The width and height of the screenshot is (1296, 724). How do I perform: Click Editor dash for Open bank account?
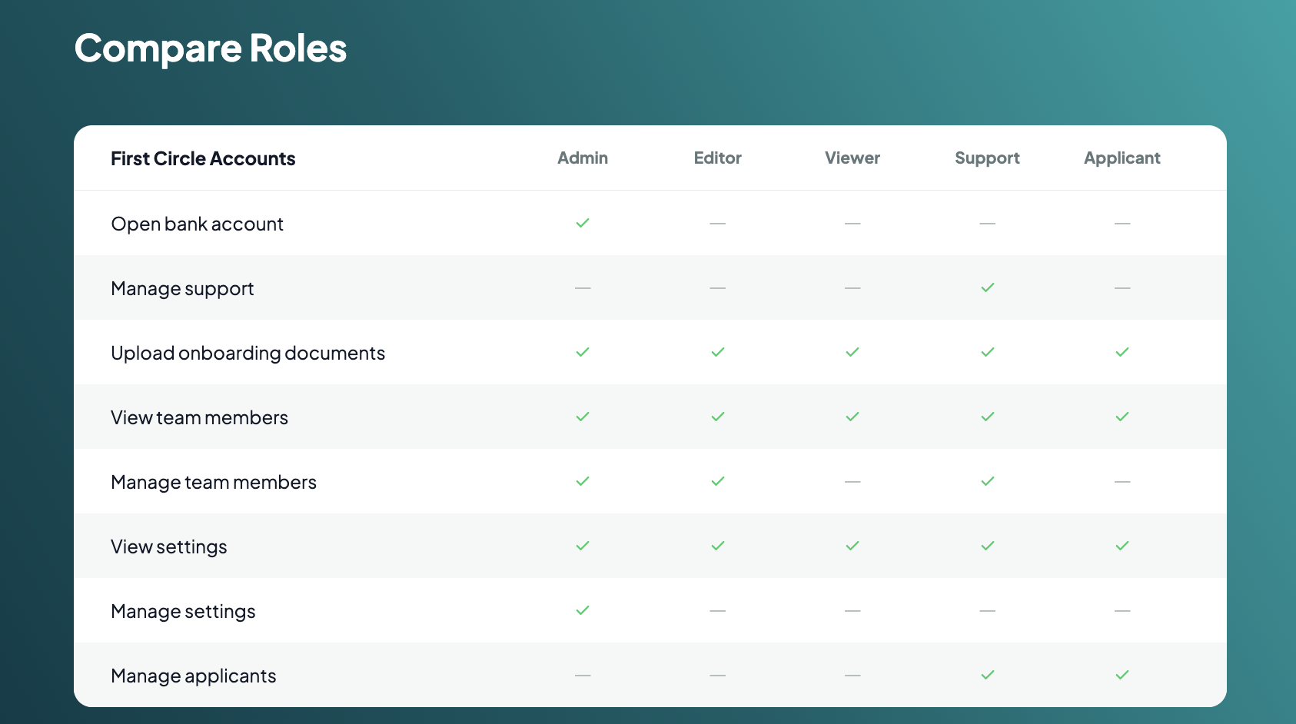point(718,223)
